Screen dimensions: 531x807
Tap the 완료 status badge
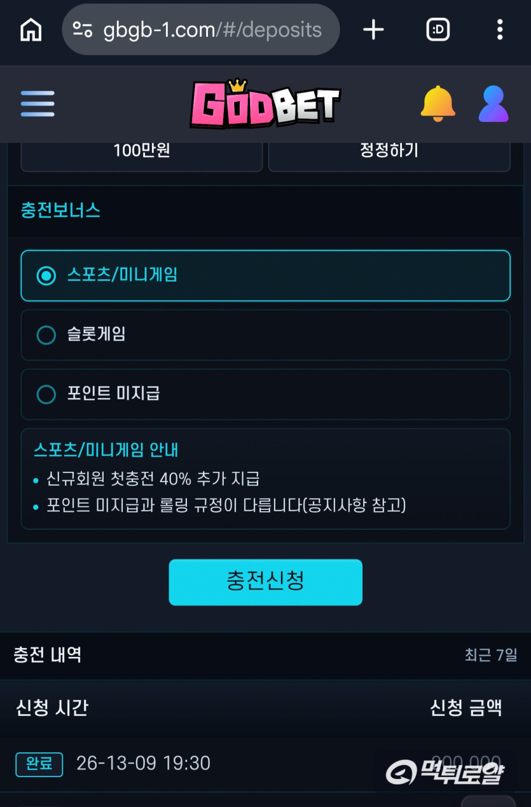click(39, 764)
